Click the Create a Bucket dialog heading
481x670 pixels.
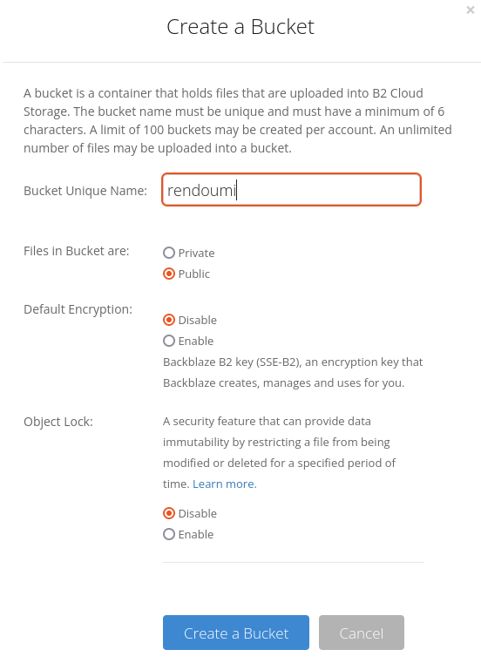click(x=240, y=27)
